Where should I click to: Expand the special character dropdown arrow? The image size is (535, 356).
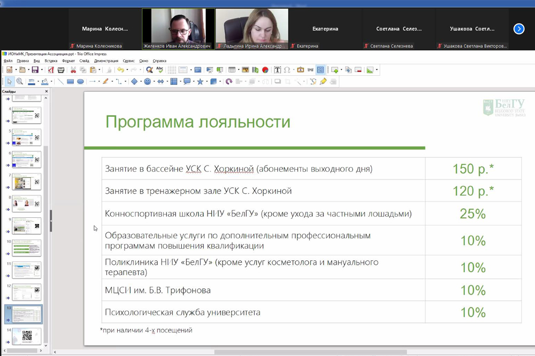click(x=294, y=70)
